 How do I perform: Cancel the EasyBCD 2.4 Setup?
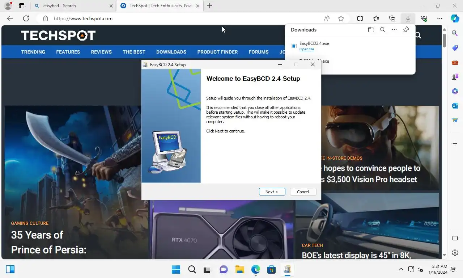[303, 192]
